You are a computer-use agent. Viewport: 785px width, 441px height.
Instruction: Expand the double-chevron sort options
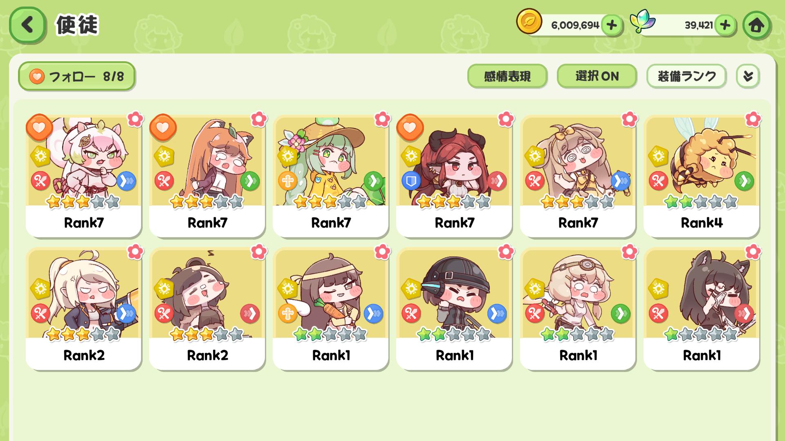(748, 76)
